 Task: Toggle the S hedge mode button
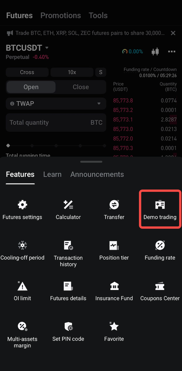pyautogui.click(x=101, y=72)
